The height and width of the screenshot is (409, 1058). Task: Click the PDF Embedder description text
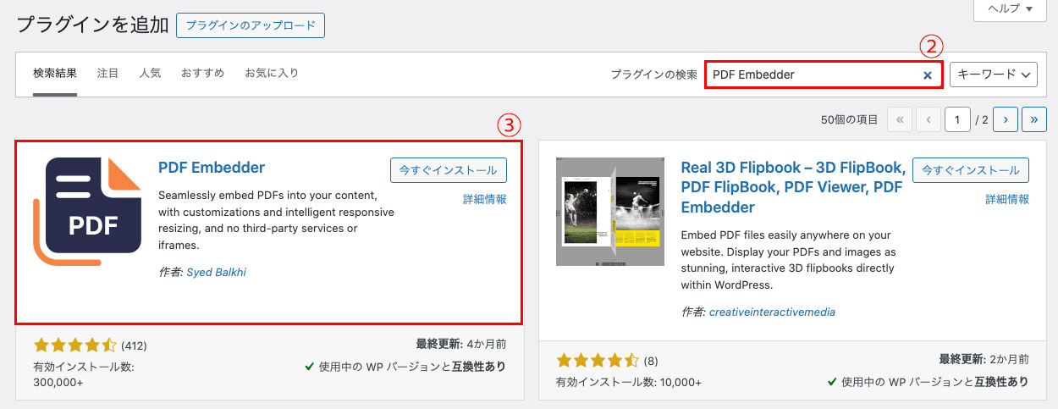click(276, 220)
